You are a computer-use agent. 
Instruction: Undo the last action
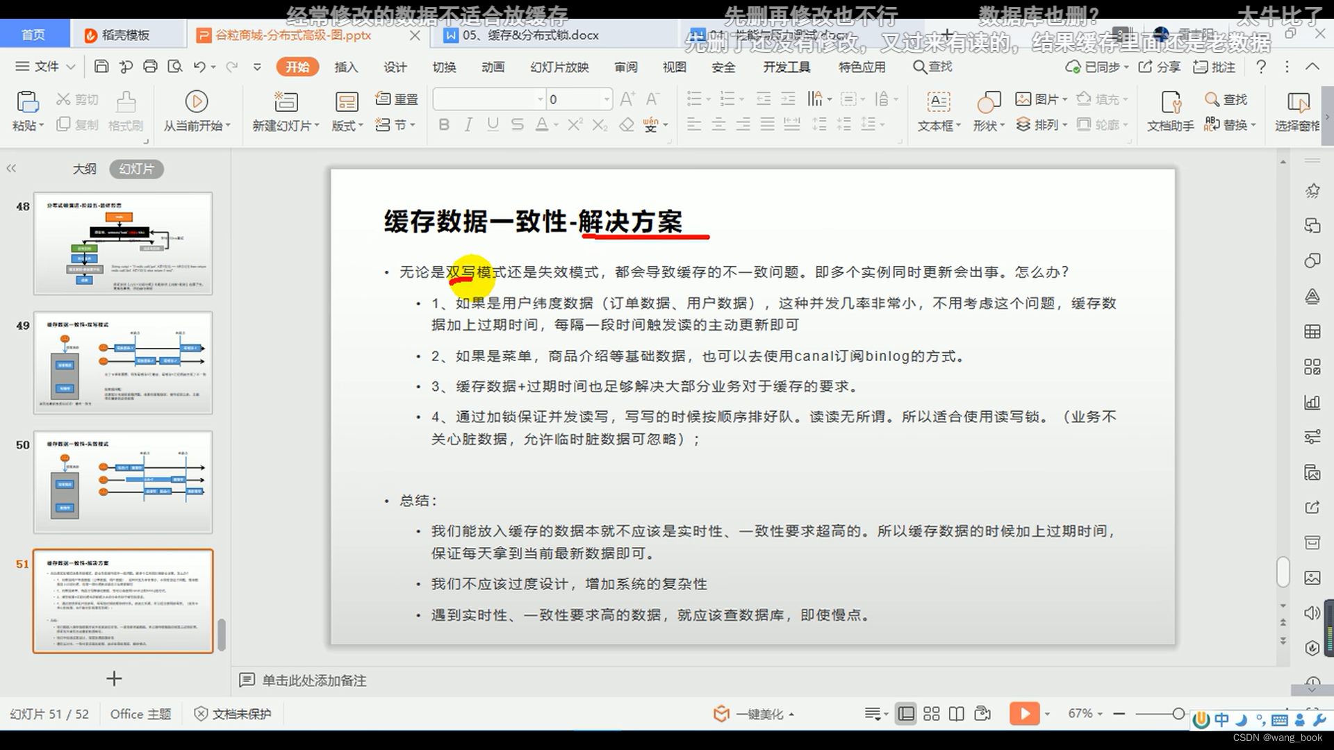click(199, 67)
